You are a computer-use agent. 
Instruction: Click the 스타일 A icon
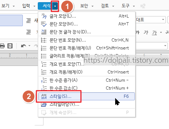pyautogui.click(x=44, y=96)
